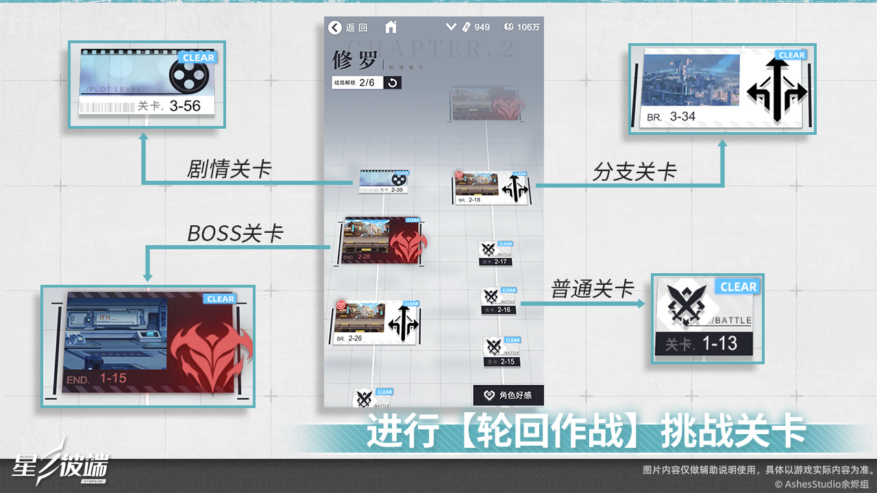The width and height of the screenshot is (877, 493).
Task: Tap the branching arrows icon on level 2-26
Action: coord(403,323)
